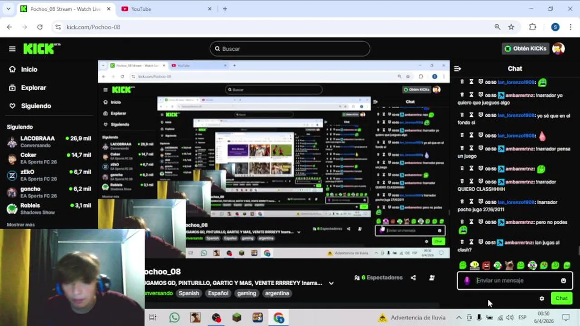Click the 'argentina' tag
580x326 pixels.
pos(277,293)
